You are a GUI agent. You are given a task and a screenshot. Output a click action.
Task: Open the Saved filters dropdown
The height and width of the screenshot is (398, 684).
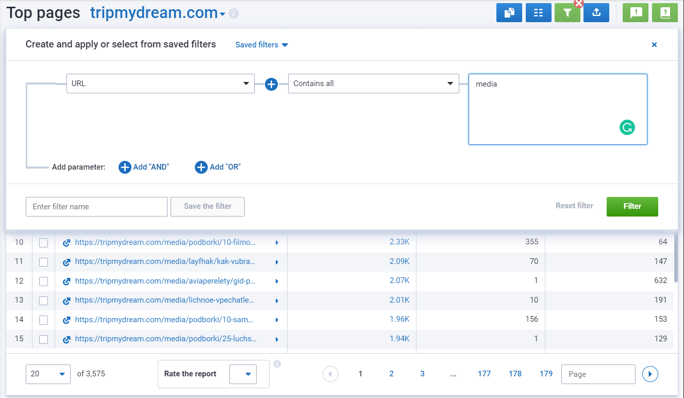pyautogui.click(x=261, y=45)
